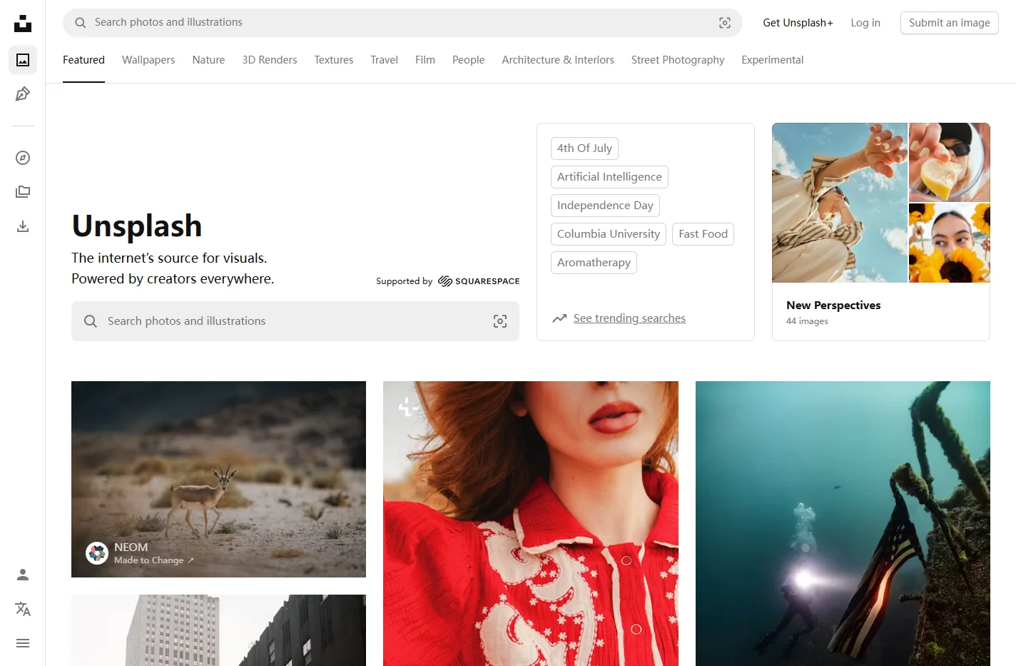Screen dimensions: 1016x666
Task: Click the NEOM avatar icon
Action: (97, 553)
